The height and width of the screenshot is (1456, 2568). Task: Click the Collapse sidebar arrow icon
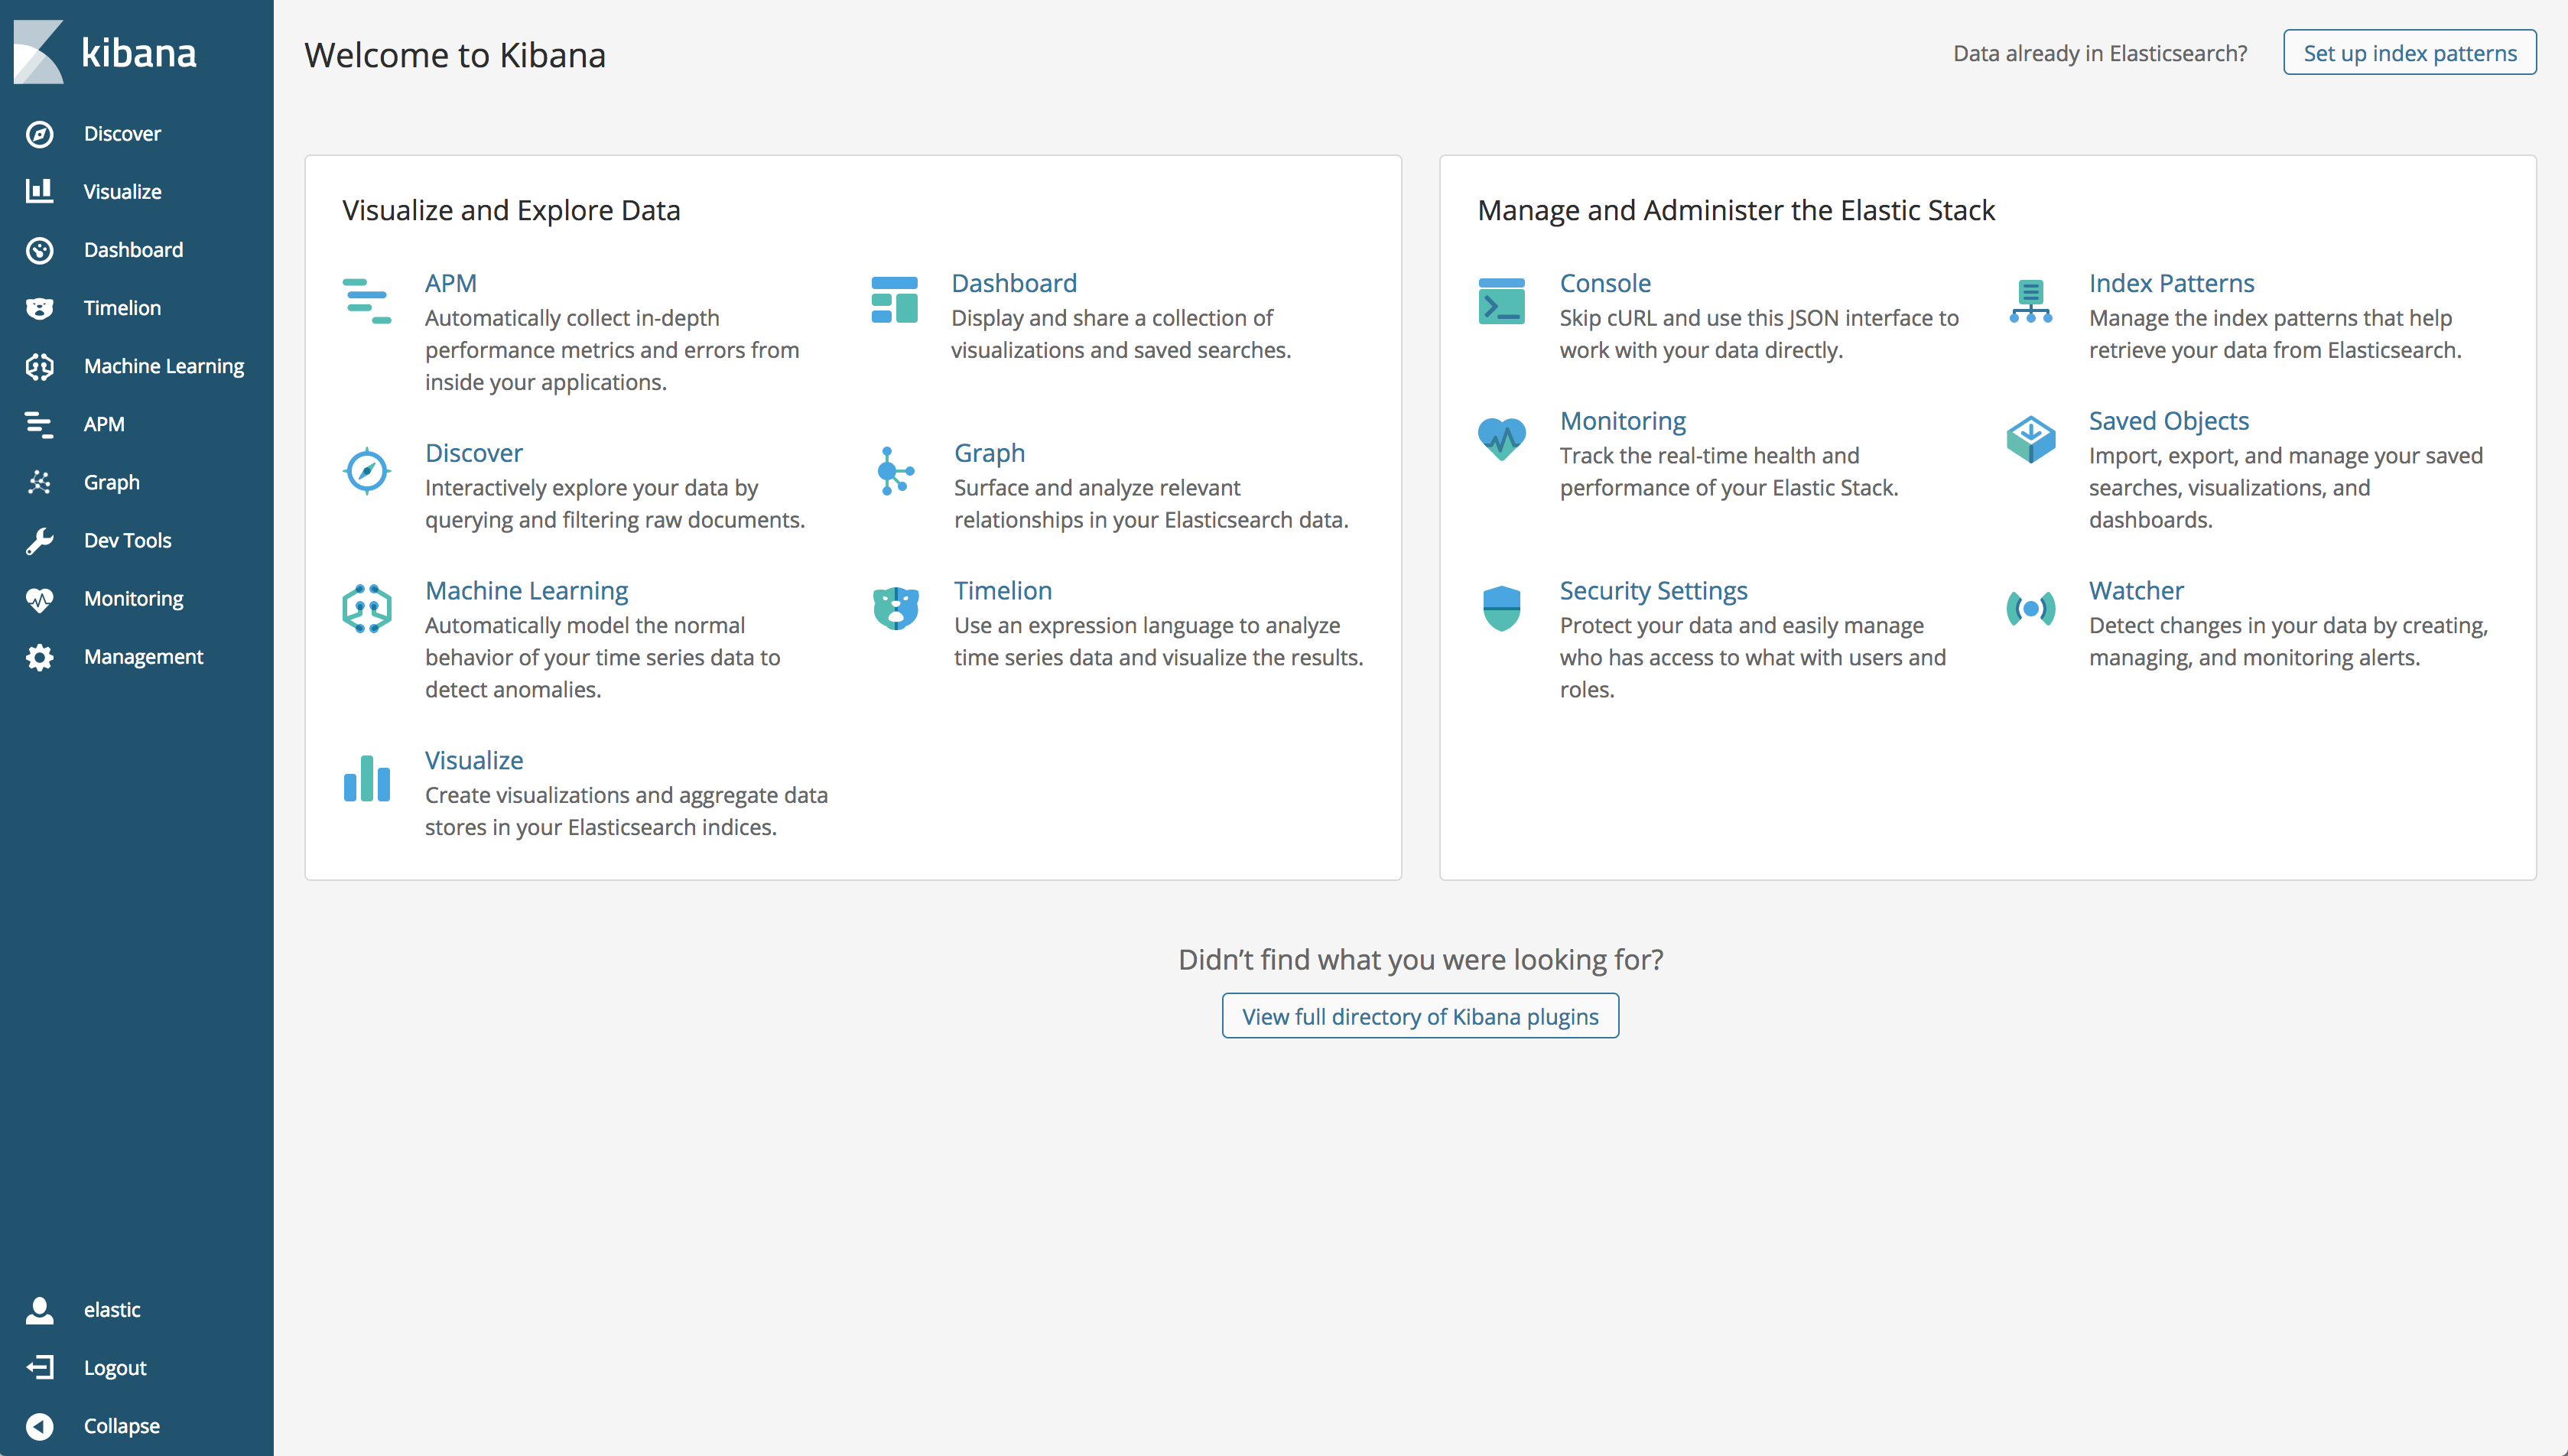tap(40, 1426)
